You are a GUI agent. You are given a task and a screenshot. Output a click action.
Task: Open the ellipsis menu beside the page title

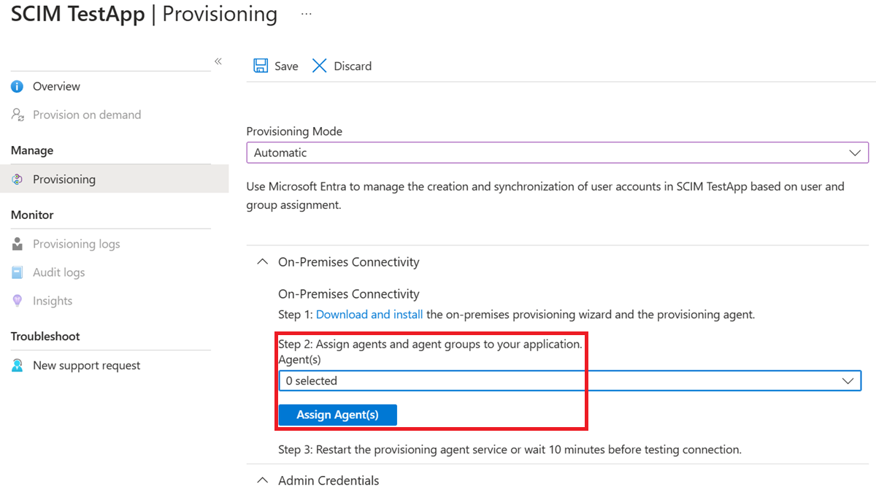tap(306, 13)
